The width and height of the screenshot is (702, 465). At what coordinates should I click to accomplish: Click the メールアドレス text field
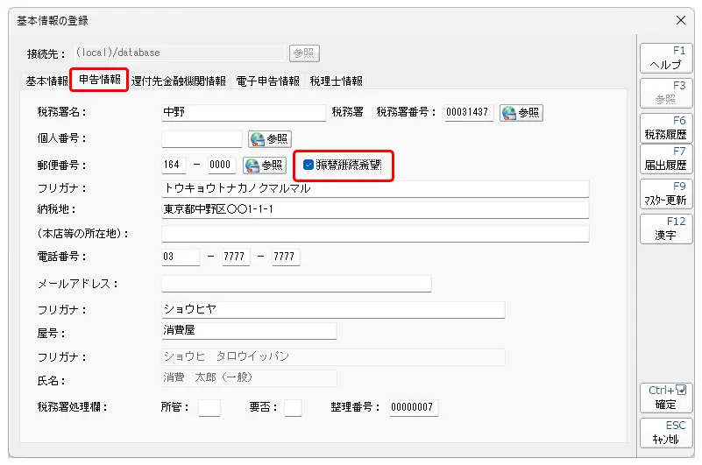[x=296, y=284]
